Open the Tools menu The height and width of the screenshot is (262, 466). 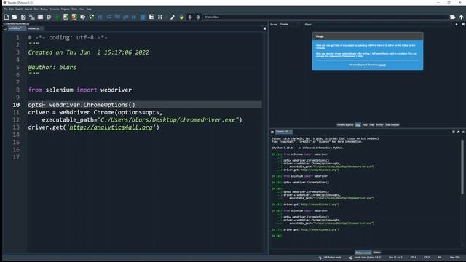coord(74,9)
